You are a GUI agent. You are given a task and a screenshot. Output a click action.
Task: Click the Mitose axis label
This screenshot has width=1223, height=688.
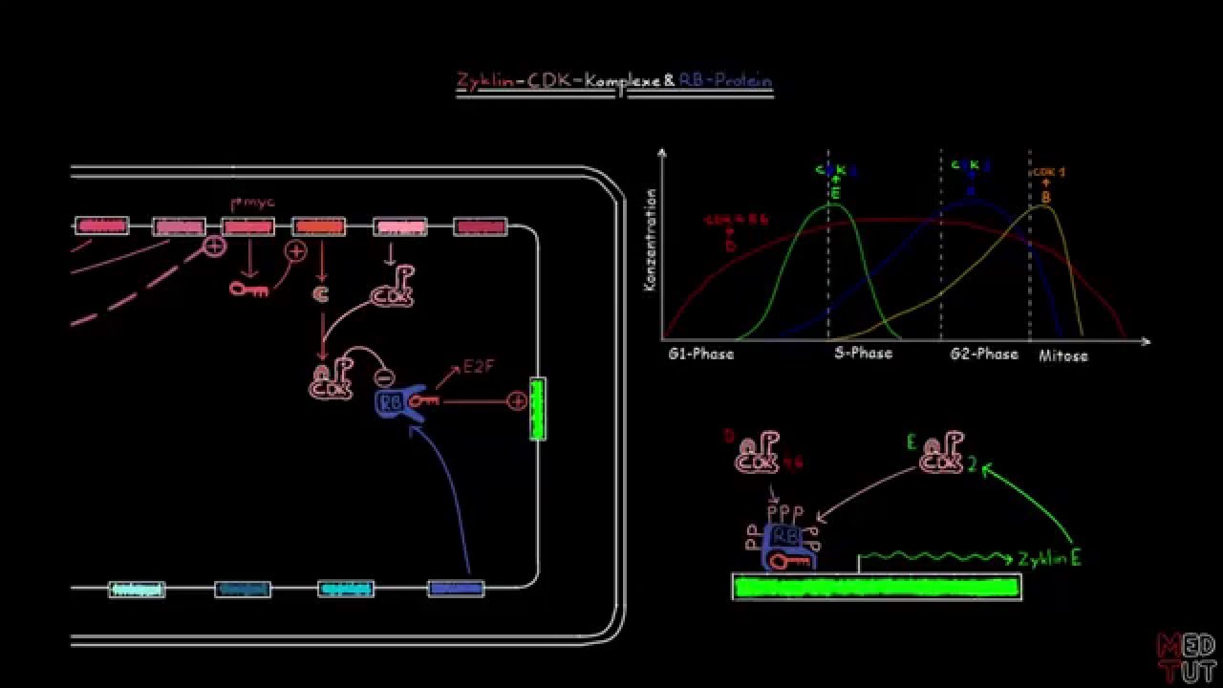(1063, 355)
